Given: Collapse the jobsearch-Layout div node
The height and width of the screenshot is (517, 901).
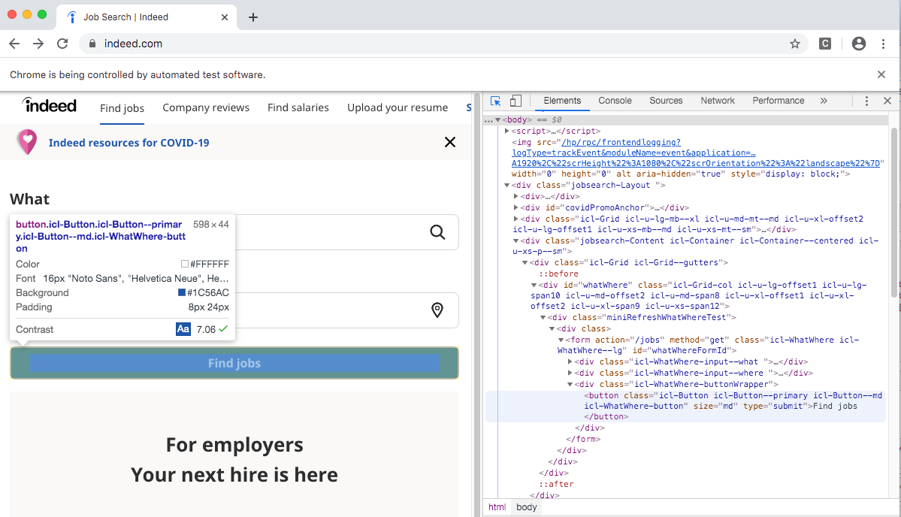Looking at the screenshot, I should pos(506,185).
